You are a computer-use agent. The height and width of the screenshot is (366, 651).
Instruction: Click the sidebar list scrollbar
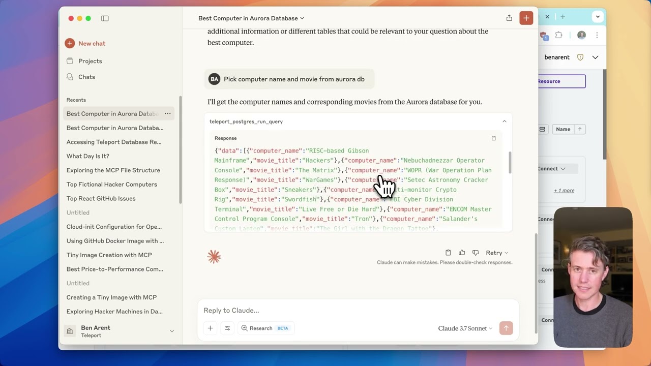tap(180, 150)
